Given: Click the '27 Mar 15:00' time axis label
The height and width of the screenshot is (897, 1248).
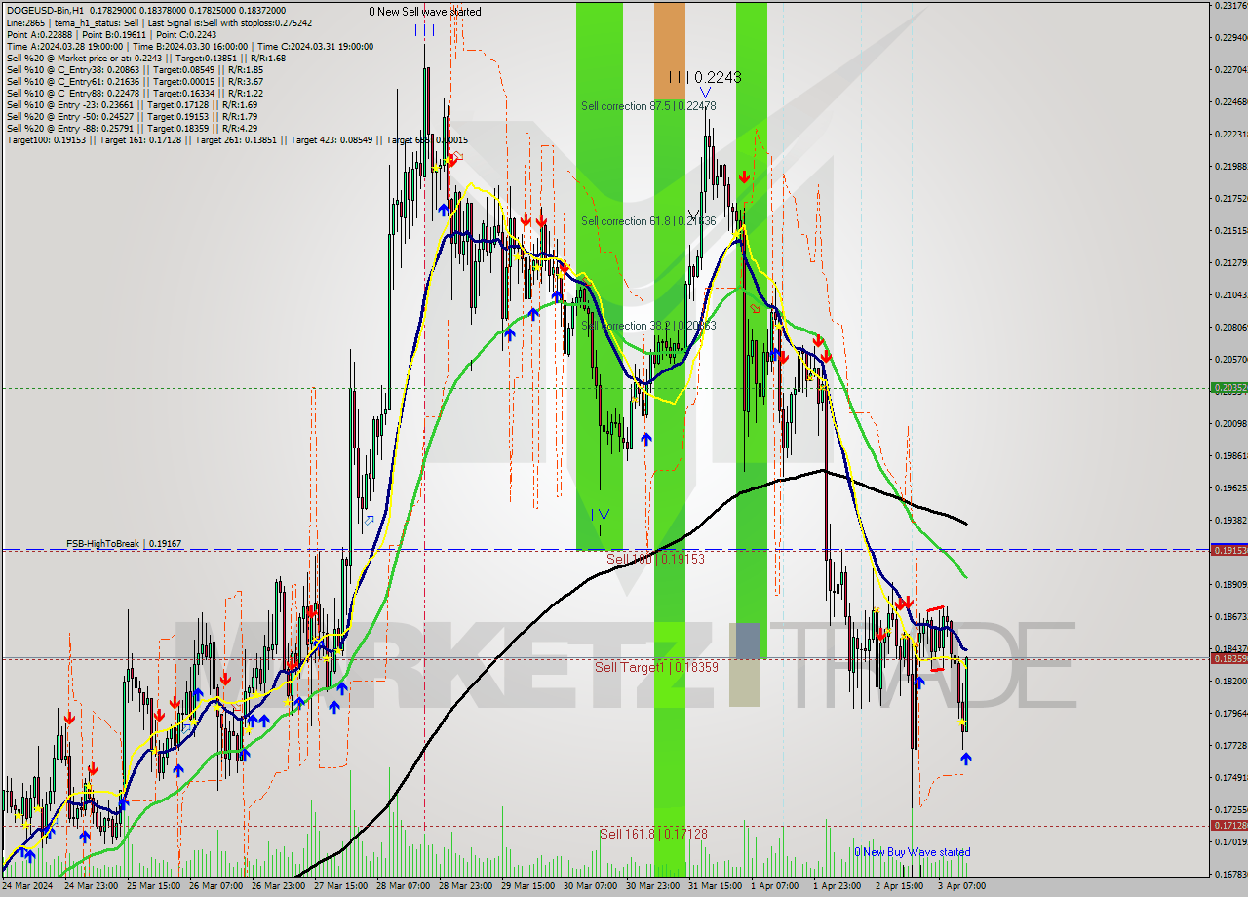Looking at the screenshot, I should [341, 887].
